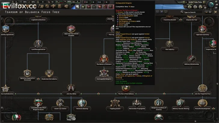Select the Research Sharing focus
The image size is (219, 123).
tap(82, 105)
